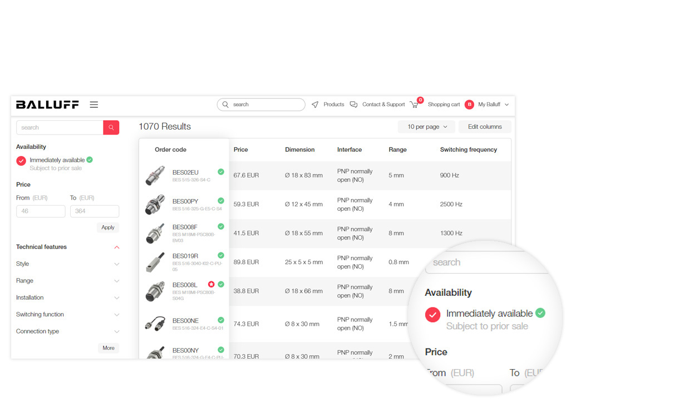This screenshot has width=694, height=417.
Task: Open BES019R sensor thumbnail
Action: click(x=155, y=262)
